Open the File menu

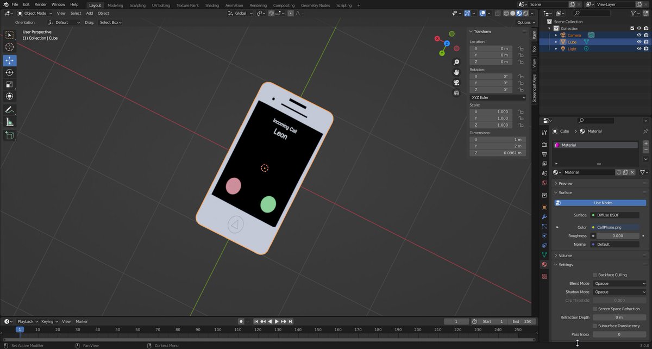[x=15, y=4]
